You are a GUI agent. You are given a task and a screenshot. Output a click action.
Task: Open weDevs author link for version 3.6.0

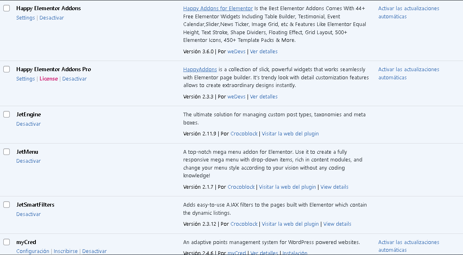(236, 52)
